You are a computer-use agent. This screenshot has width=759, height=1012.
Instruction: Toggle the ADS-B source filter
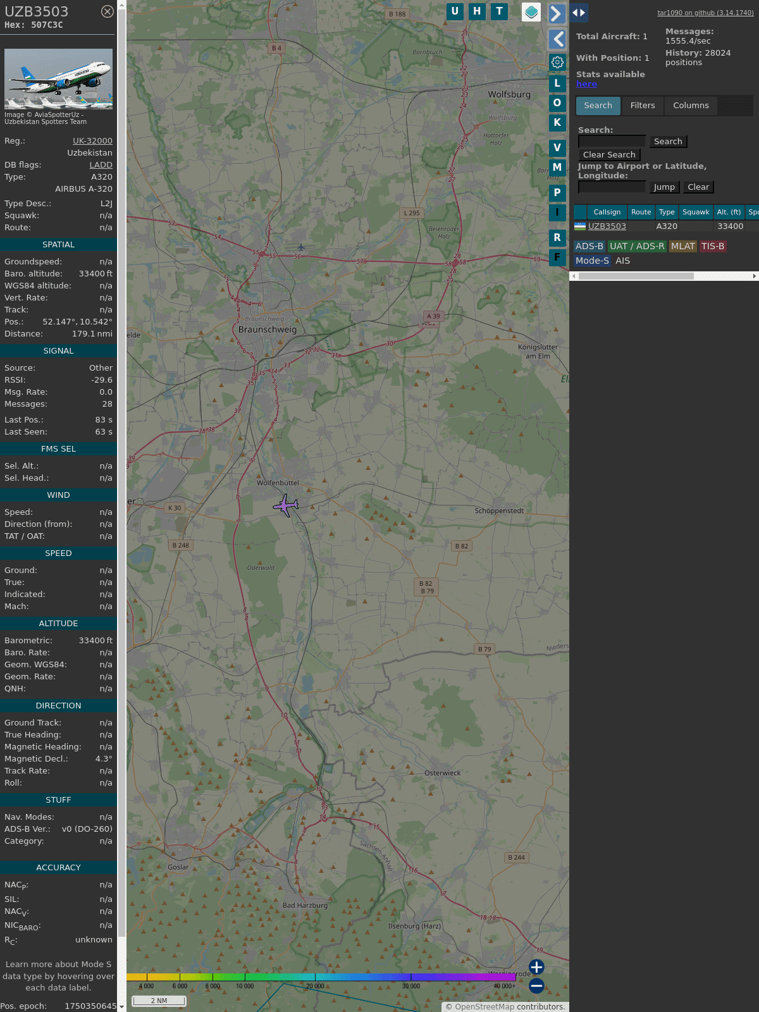click(x=589, y=247)
